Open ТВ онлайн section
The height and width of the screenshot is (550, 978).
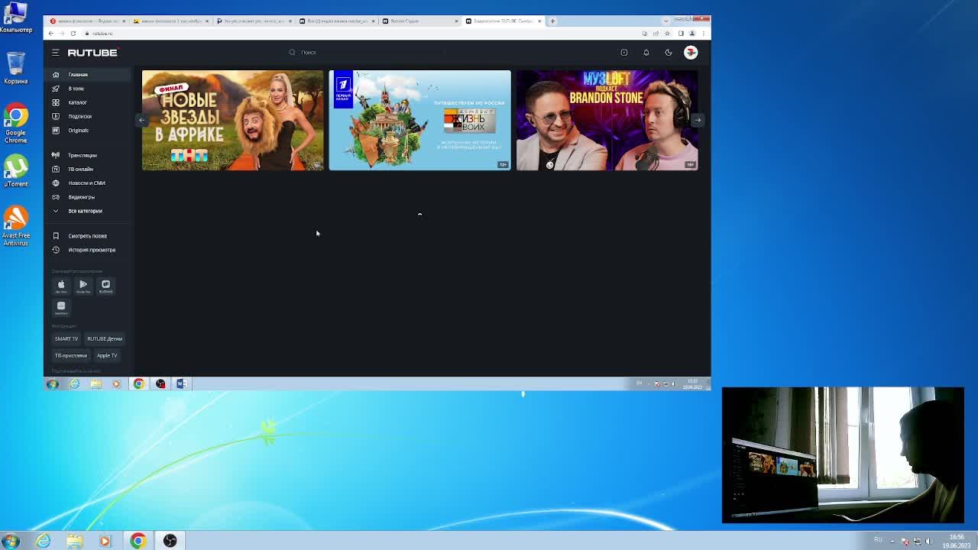[86, 169]
